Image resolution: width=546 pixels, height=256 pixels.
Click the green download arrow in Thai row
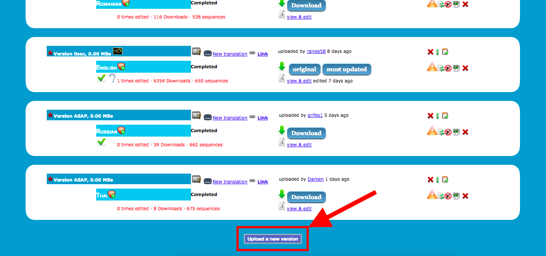point(282,194)
